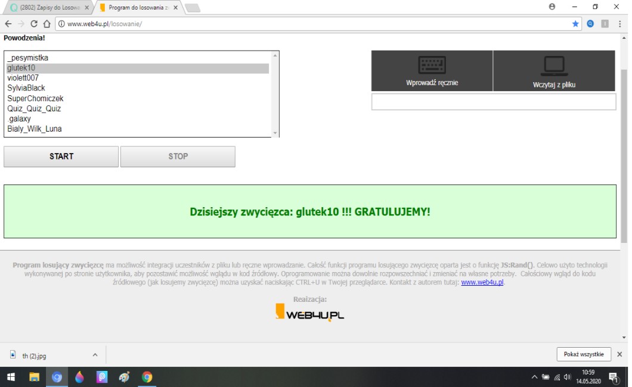Show hidden system tray icons
This screenshot has height=387, width=632.
[534, 377]
